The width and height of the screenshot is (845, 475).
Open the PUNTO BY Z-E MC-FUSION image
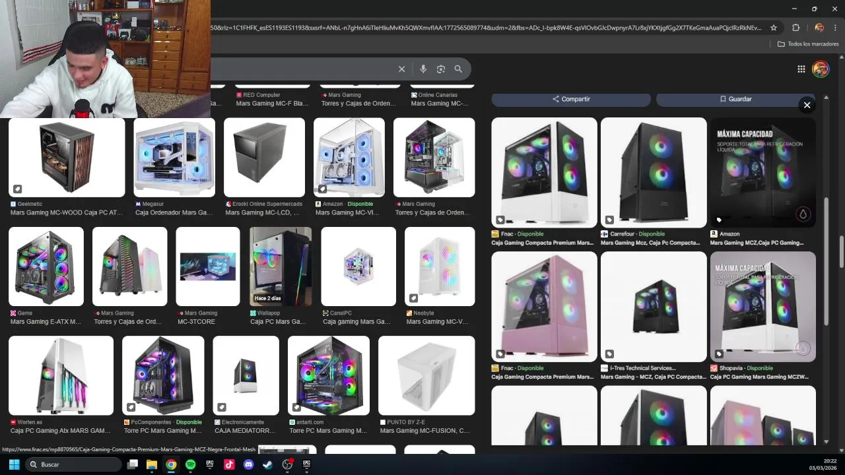point(426,375)
